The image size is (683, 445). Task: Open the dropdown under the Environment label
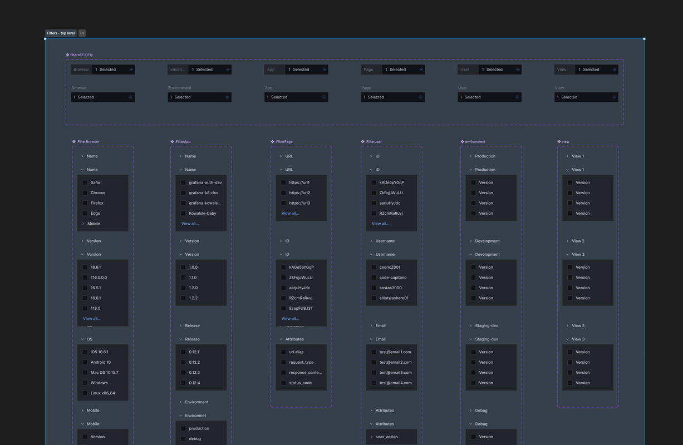coord(199,97)
